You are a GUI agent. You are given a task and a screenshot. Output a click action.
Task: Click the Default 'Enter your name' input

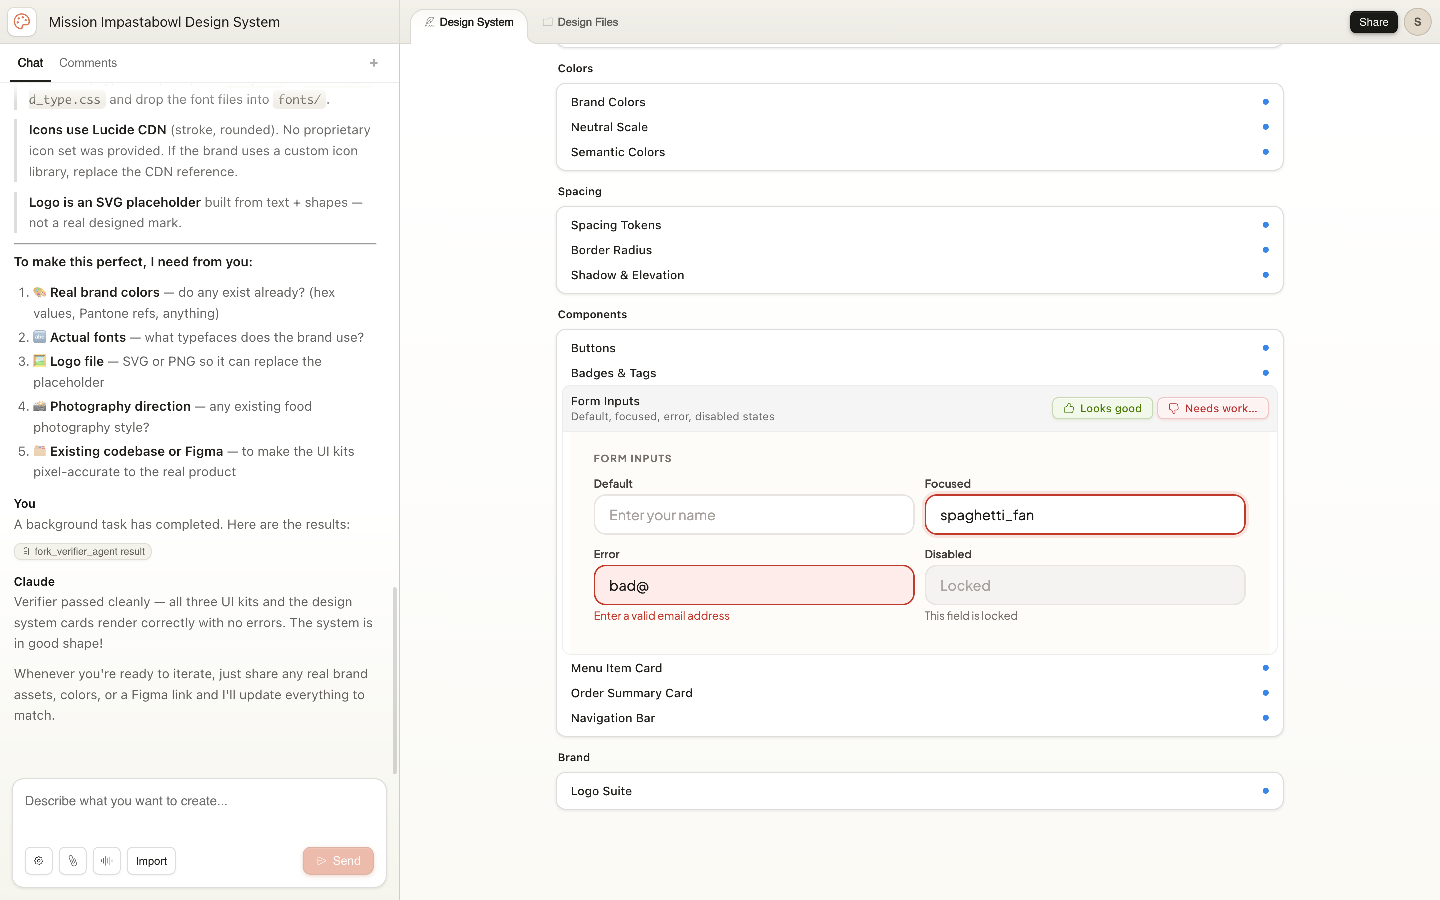click(754, 515)
